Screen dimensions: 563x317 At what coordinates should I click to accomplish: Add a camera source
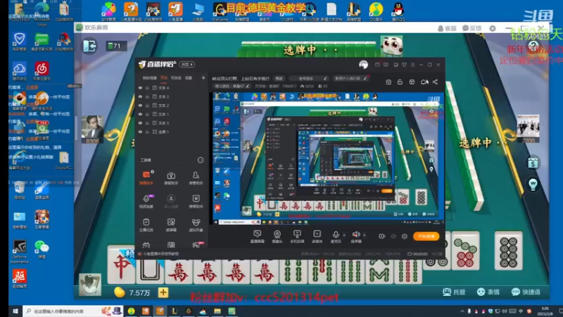277,237
